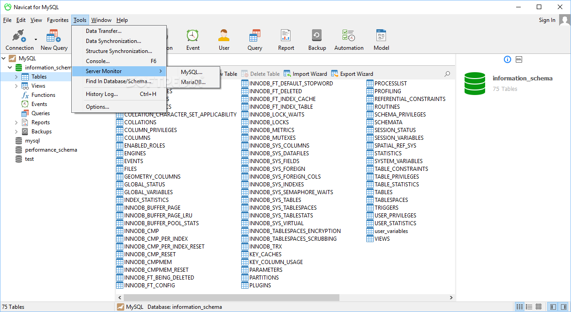This screenshot has width=571, height=312.
Task: Expand the Views node
Action: click(16, 86)
